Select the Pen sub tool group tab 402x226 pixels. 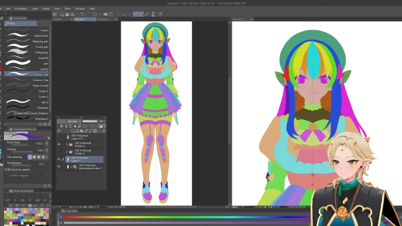point(21,23)
